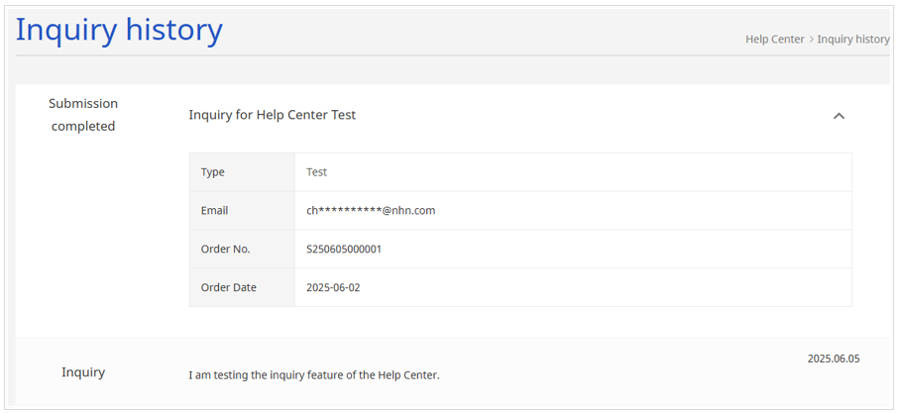
Task: Click the Inquiry section label
Action: coord(83,372)
